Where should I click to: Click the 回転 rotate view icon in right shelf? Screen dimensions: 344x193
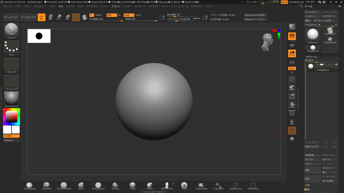(292, 105)
